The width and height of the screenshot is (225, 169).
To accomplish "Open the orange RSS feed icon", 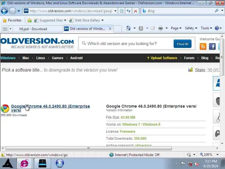I will pyautogui.click(x=203, y=46).
